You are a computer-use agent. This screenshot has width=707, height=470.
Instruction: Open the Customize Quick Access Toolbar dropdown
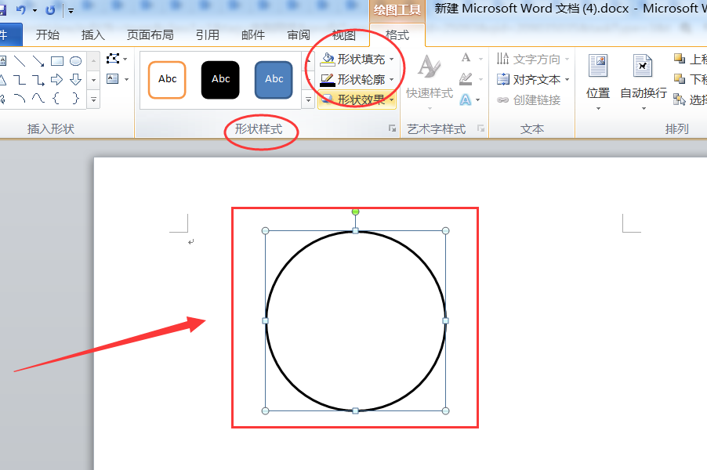pyautogui.click(x=69, y=9)
